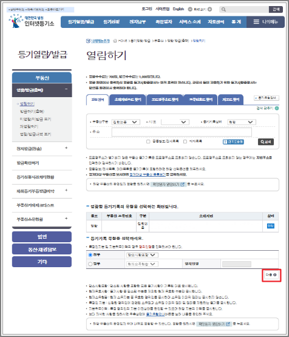This screenshot has width=289, height=337.
Task: Collapse the 열람/발급(출력) sidebar section
Action: tap(66, 89)
